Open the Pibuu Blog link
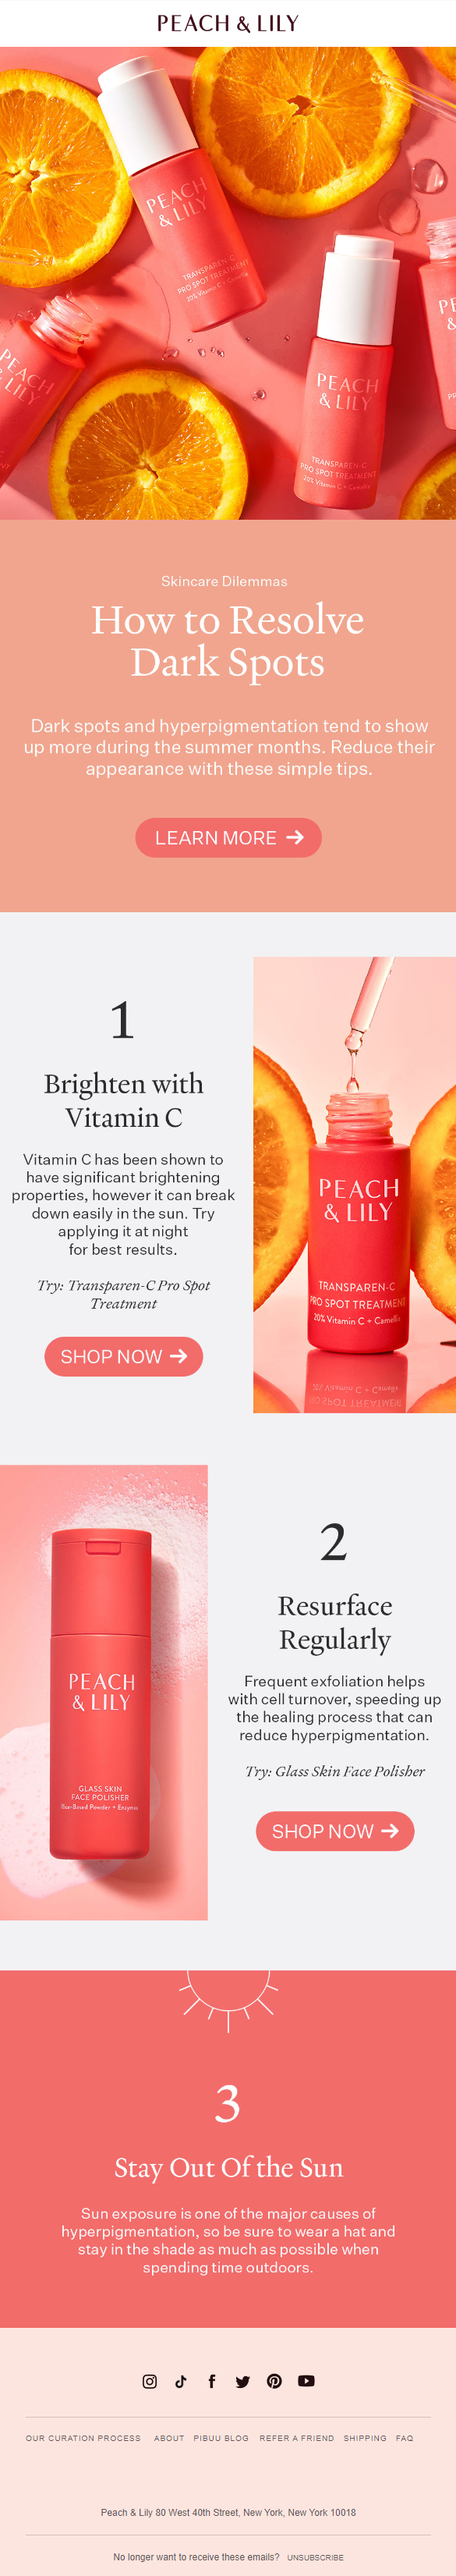The height and width of the screenshot is (2576, 456). pos(221,2438)
